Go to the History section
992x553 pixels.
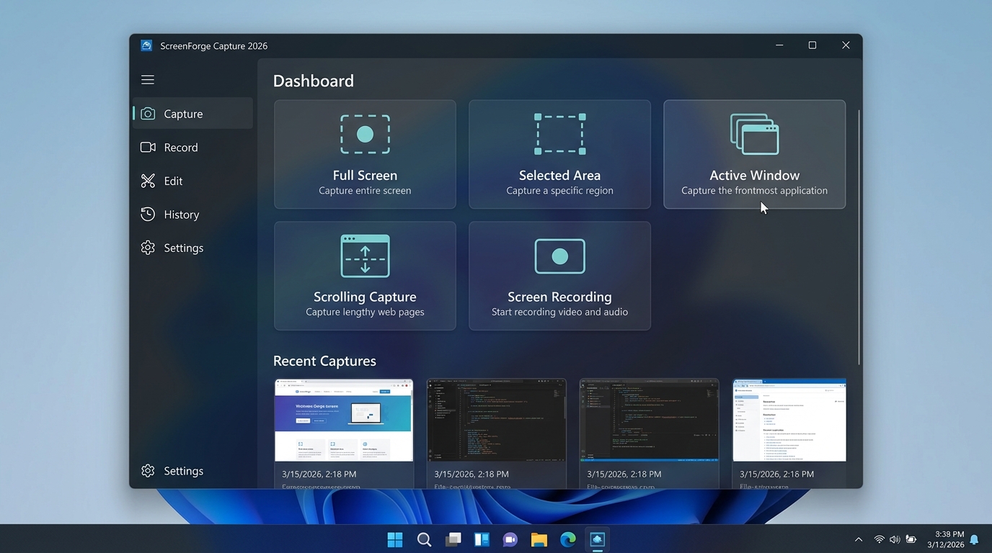pyautogui.click(x=192, y=215)
